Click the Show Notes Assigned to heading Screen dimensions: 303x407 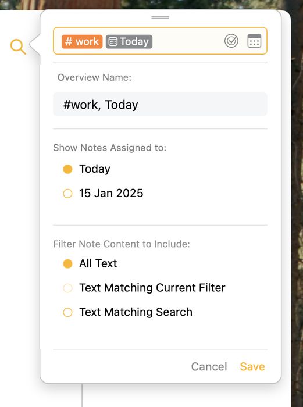[109, 148]
